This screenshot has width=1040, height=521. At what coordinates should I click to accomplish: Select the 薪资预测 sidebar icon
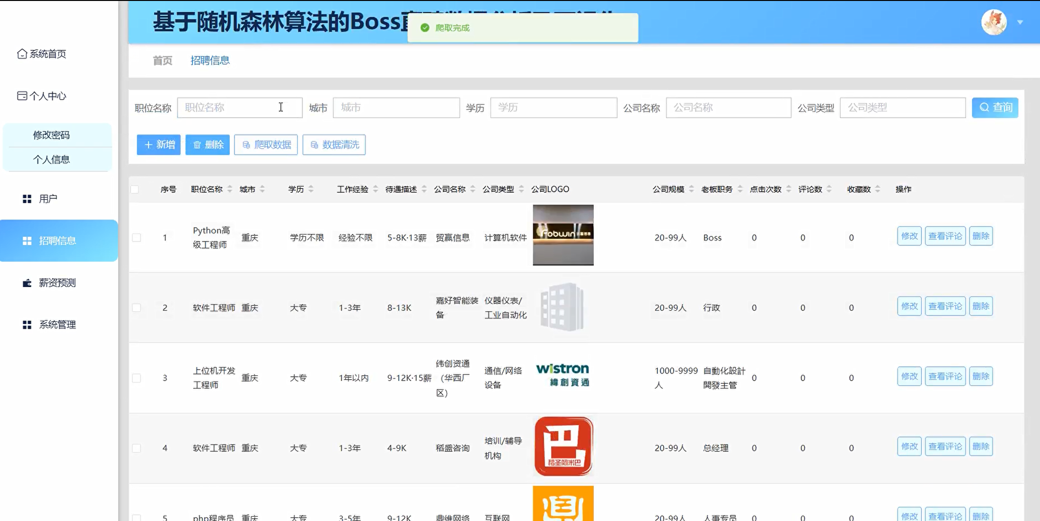tap(26, 283)
